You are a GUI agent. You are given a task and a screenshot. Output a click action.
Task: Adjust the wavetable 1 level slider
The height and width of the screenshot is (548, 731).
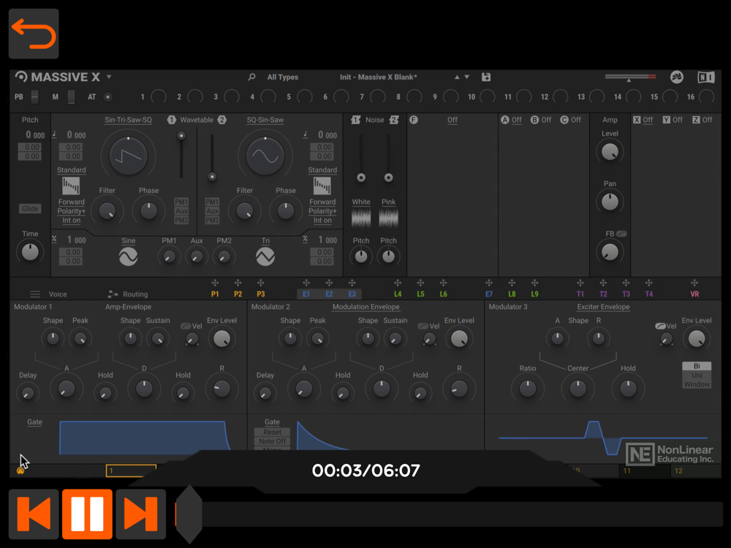(x=181, y=136)
